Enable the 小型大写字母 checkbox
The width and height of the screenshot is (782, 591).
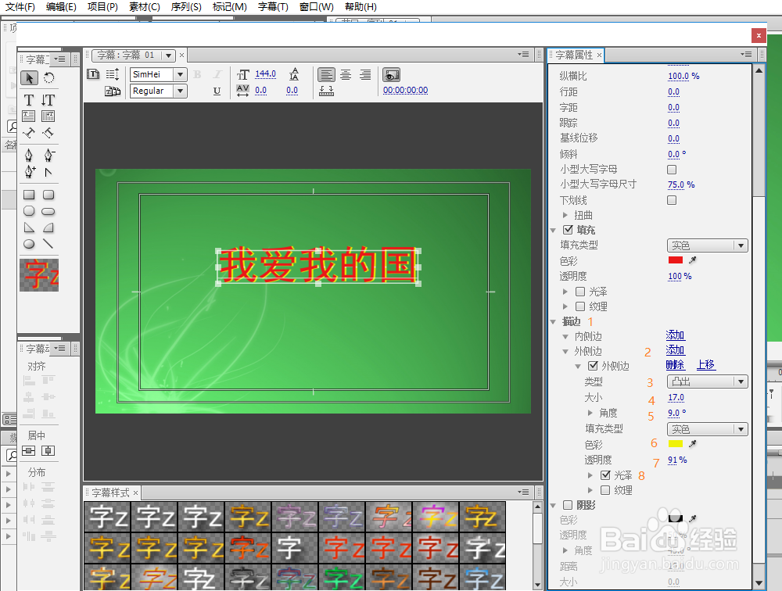coord(672,170)
